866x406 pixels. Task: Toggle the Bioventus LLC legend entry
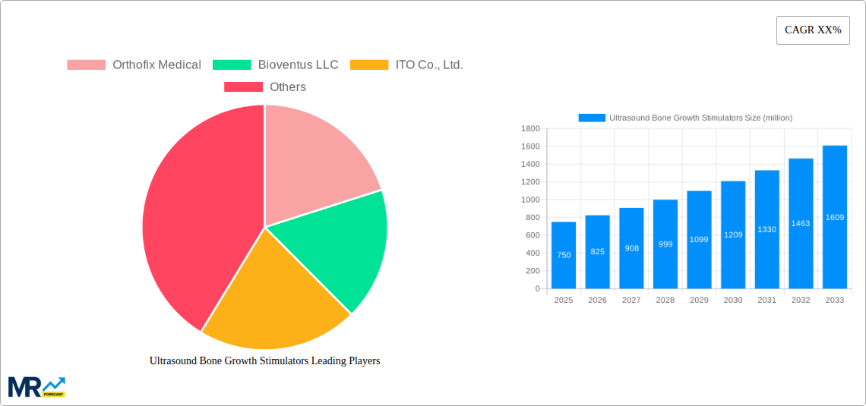click(x=298, y=65)
